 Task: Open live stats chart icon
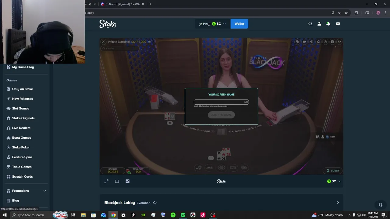(127, 181)
